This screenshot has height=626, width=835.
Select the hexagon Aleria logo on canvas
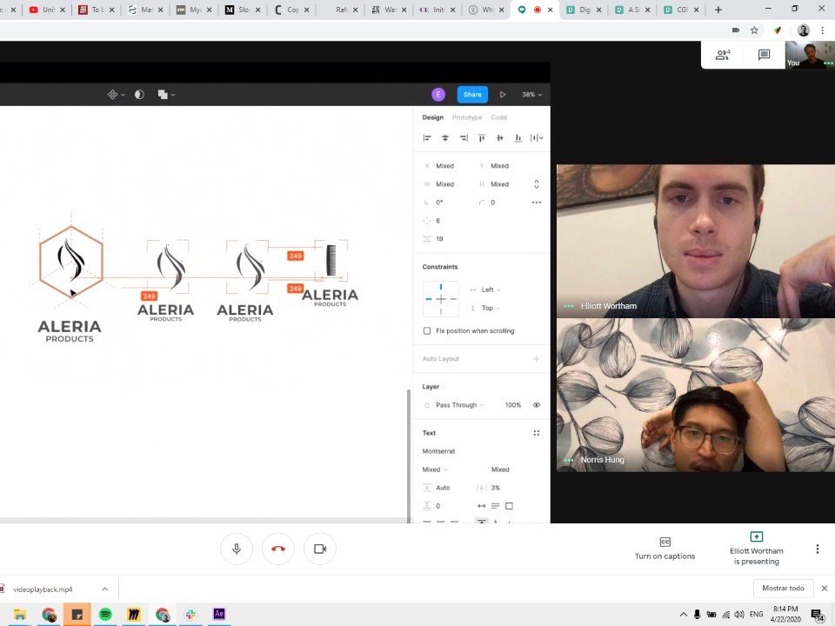[x=70, y=262]
